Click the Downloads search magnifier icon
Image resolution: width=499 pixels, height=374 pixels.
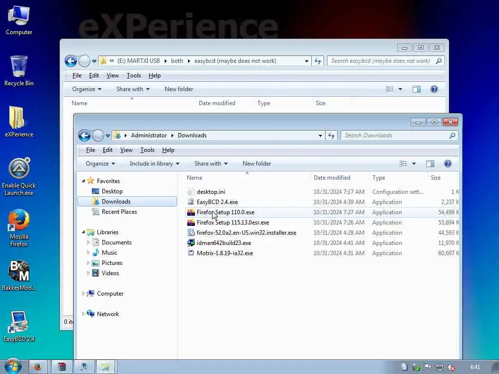tap(452, 135)
